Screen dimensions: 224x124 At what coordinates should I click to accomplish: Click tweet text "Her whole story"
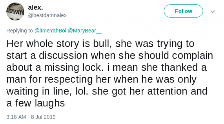click(43, 44)
